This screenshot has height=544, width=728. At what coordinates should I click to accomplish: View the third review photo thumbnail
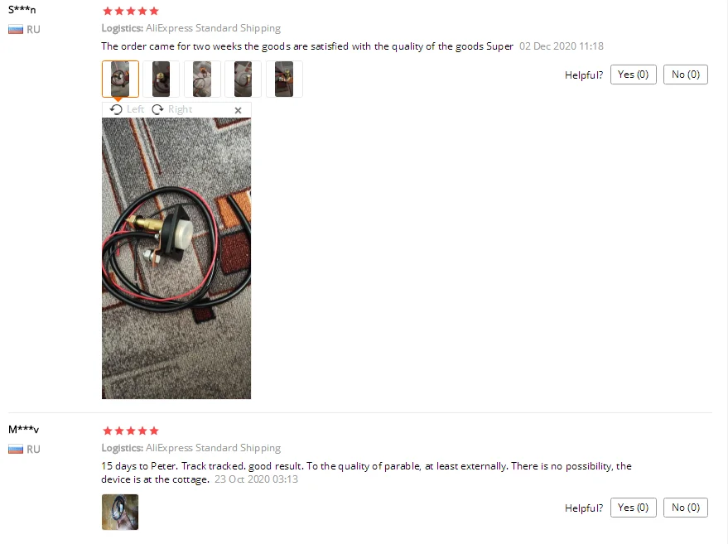coord(202,79)
